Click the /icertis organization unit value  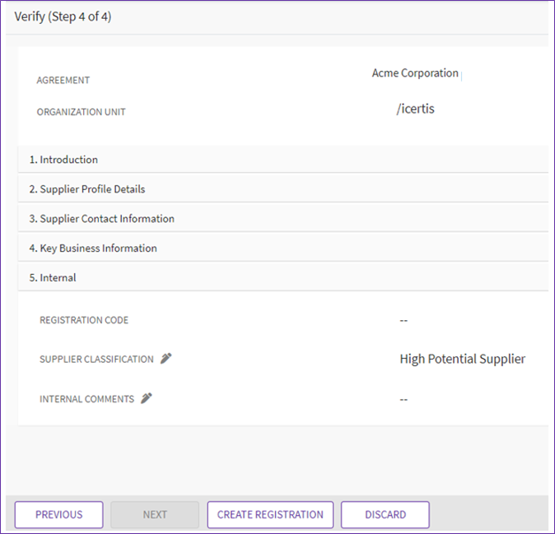tap(415, 109)
